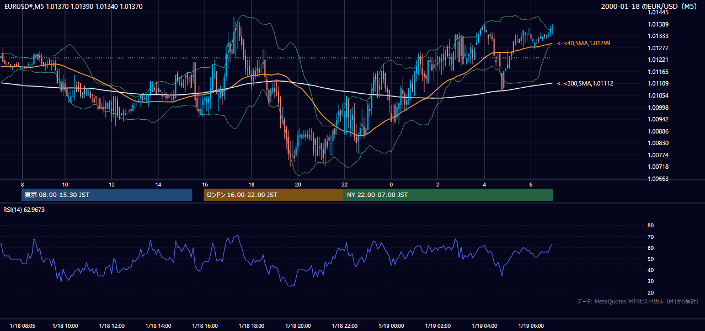This screenshot has height=331, width=705.
Task: Click the NY 22:00-07:00 JST session bar
Action: point(448,195)
